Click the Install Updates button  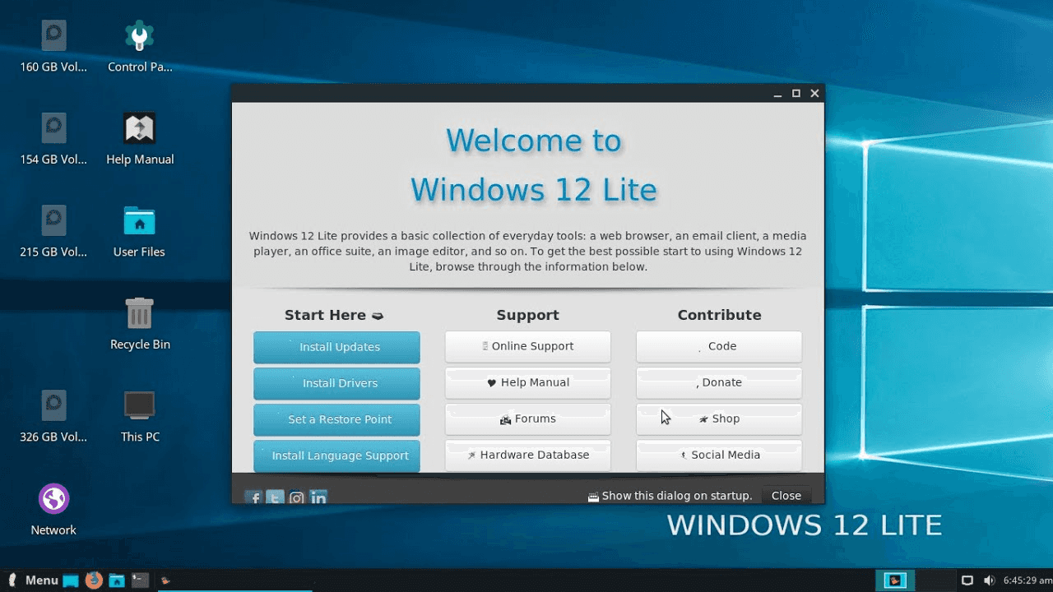[x=336, y=347]
